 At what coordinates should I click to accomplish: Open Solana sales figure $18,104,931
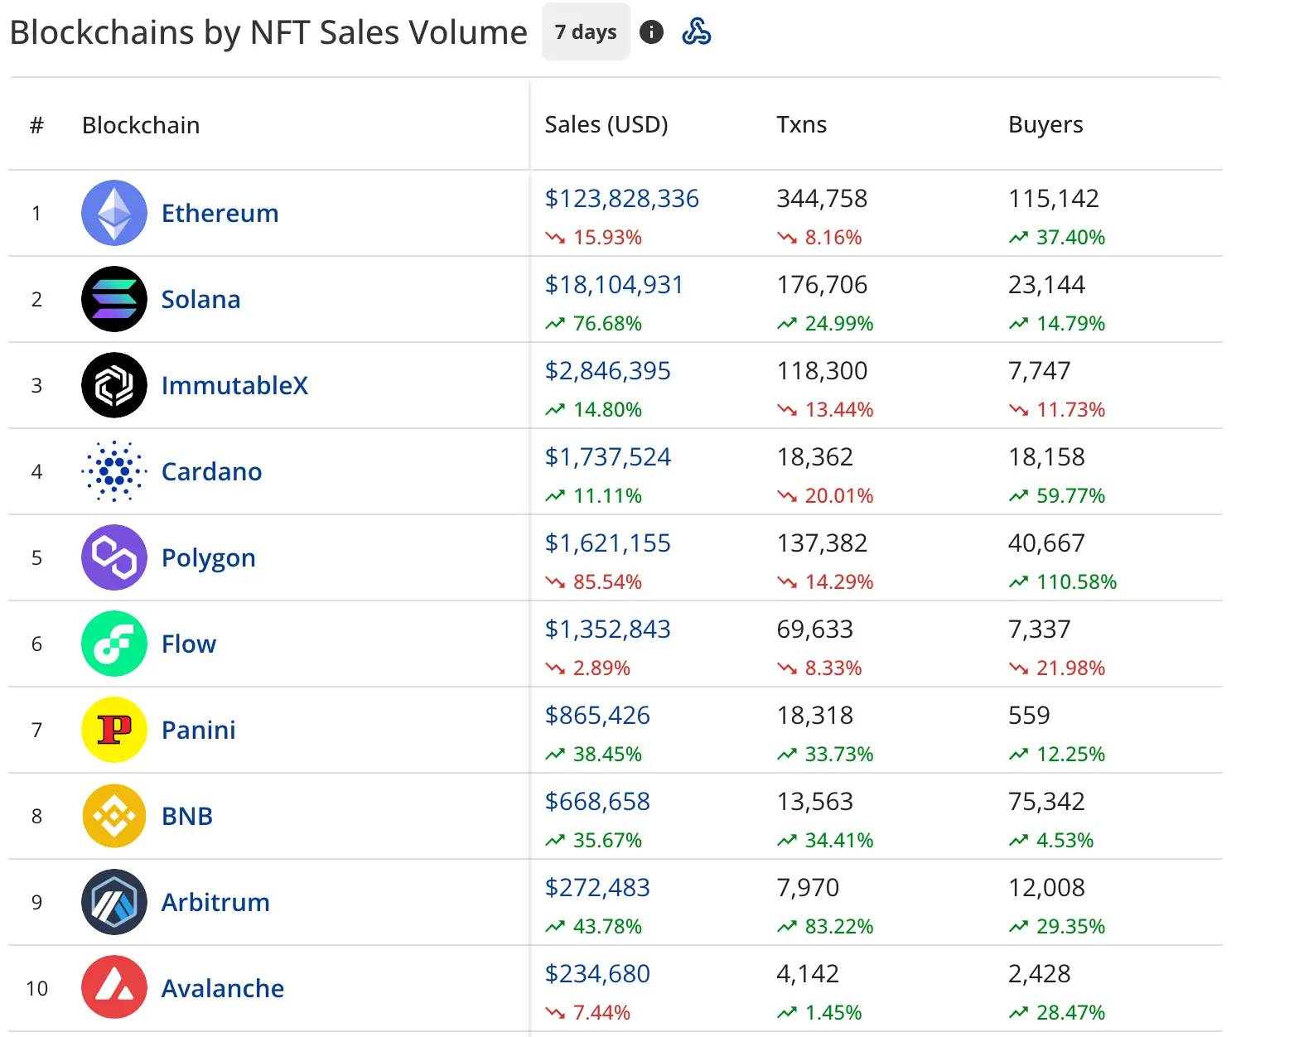[x=614, y=285]
